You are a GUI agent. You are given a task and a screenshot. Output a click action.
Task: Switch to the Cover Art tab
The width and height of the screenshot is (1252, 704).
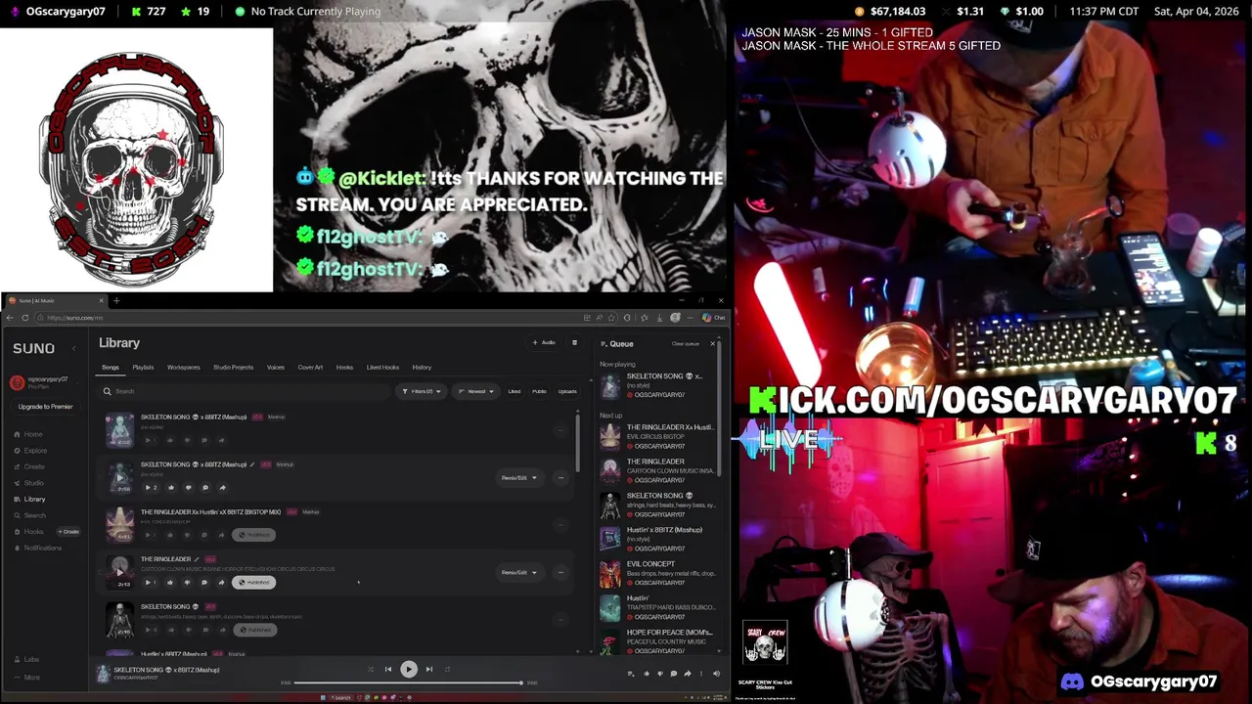310,368
